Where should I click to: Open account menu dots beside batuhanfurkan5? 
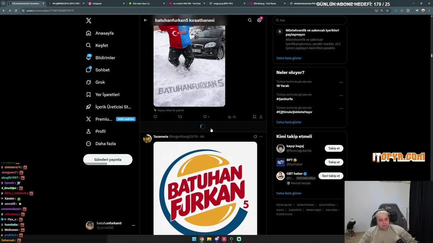(x=133, y=225)
